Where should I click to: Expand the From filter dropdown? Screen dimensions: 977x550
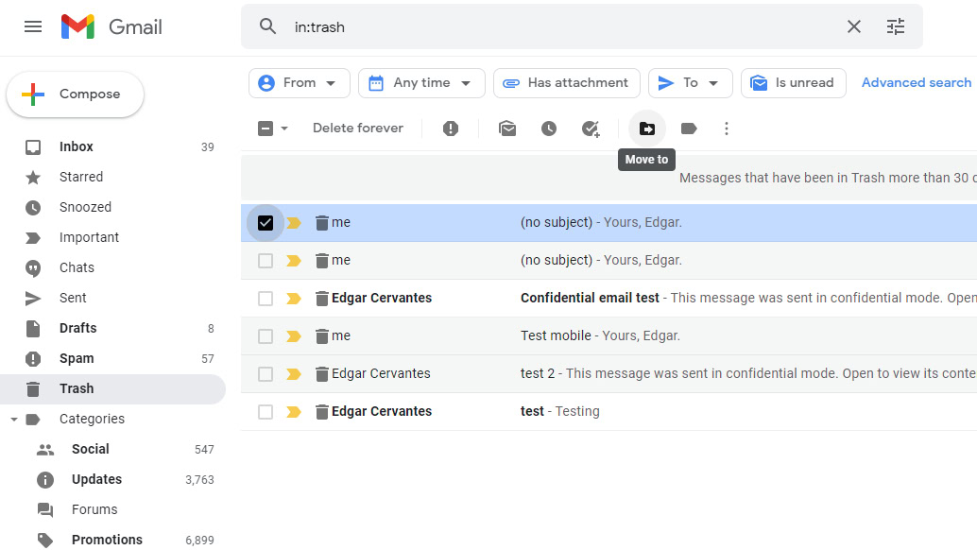299,83
